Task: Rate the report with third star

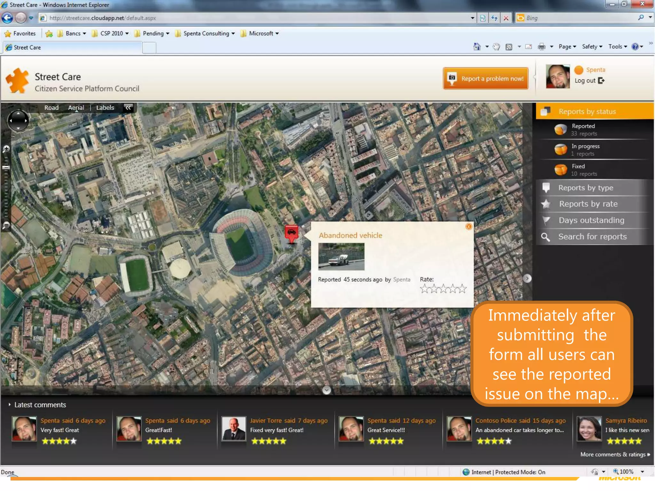Action: click(443, 289)
